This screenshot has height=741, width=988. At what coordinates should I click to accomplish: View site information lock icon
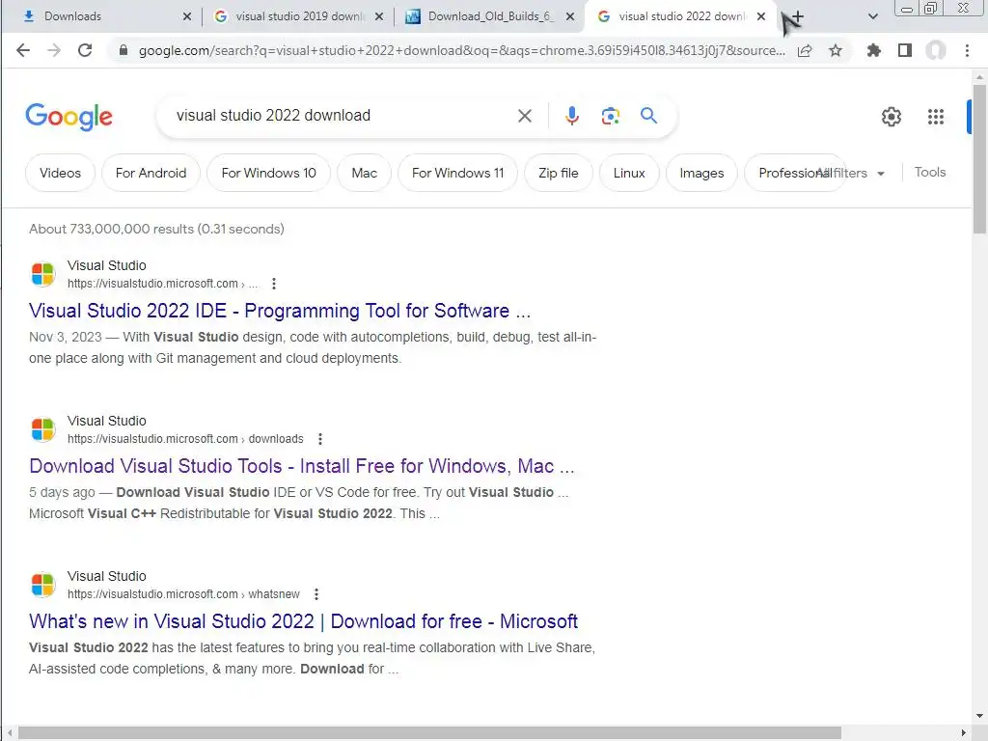[x=123, y=50]
